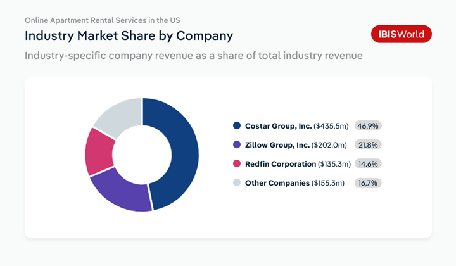Click the Redfin Corporation label

click(x=281, y=164)
